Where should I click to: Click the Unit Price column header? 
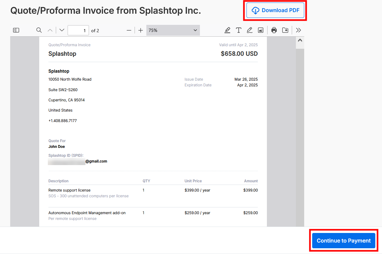coord(193,181)
